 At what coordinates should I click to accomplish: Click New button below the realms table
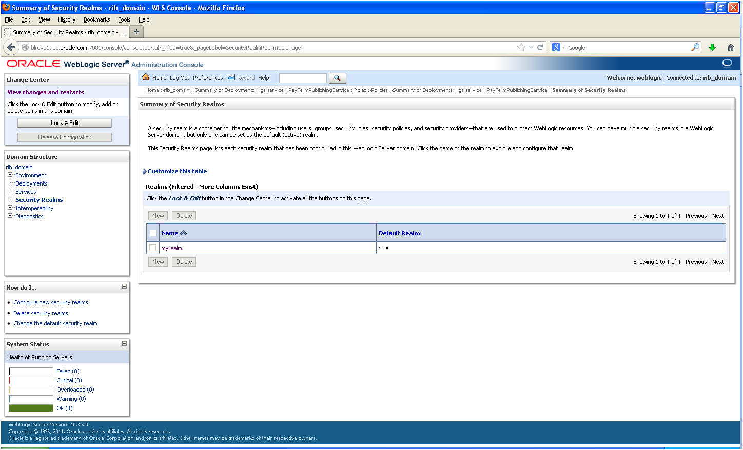click(x=158, y=262)
